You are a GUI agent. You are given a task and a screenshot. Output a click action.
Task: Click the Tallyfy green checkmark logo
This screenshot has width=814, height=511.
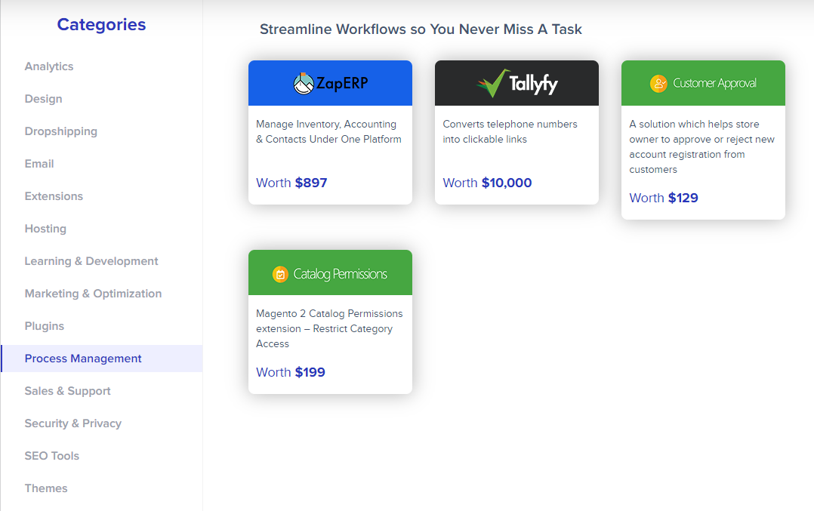[493, 83]
